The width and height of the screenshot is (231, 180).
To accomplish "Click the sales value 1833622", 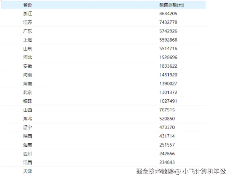I will pos(168,66).
